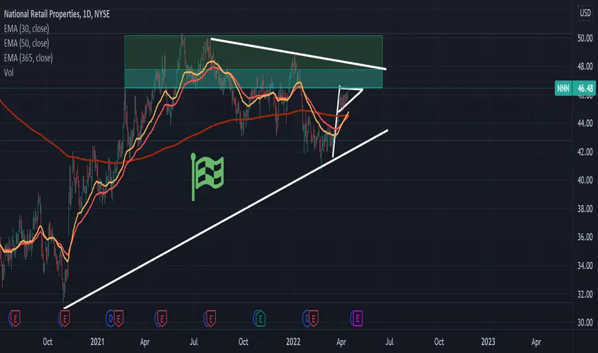Select the EMA (365, close) indicator legend
The height and width of the screenshot is (353, 598).
point(28,58)
